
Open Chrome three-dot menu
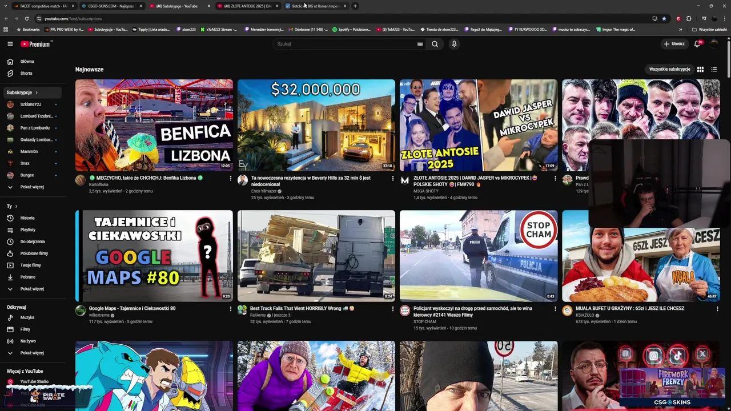click(724, 18)
